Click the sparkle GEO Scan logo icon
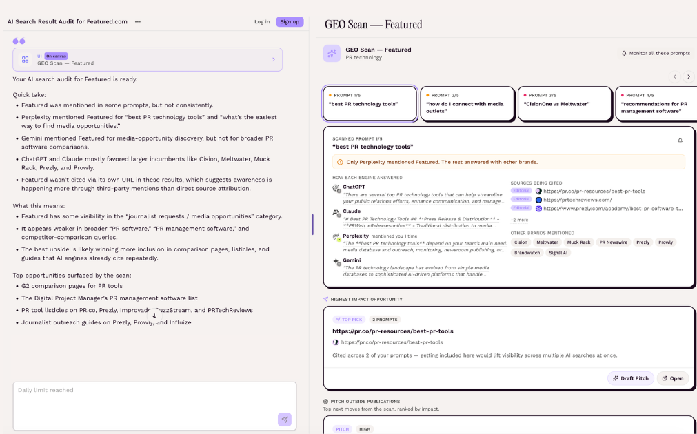 pos(332,53)
